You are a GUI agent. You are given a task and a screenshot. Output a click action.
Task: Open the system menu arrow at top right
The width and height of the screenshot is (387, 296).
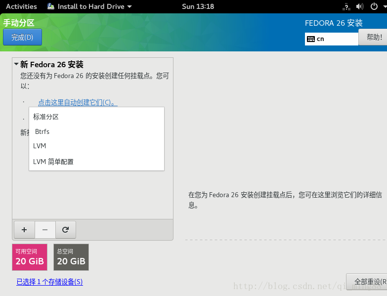[x=385, y=6]
